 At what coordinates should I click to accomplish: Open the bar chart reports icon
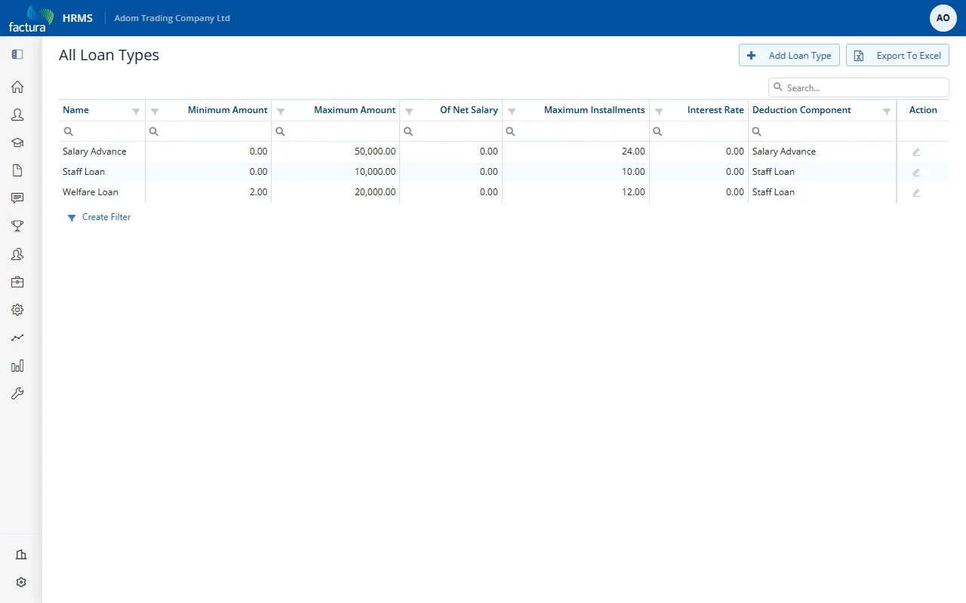coord(17,366)
